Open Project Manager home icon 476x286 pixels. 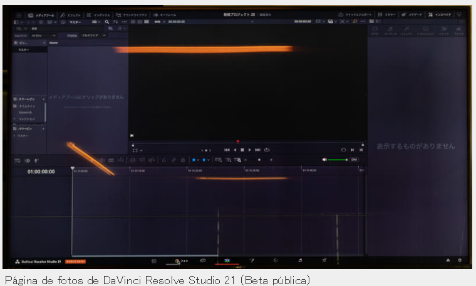[x=448, y=260]
